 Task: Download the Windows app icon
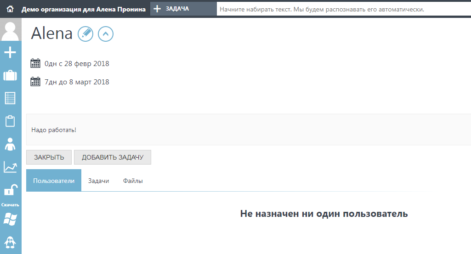coord(10,219)
